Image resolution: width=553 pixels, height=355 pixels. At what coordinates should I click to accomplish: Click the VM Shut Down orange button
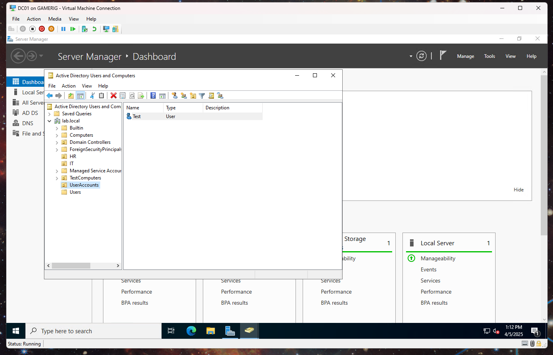click(x=51, y=29)
